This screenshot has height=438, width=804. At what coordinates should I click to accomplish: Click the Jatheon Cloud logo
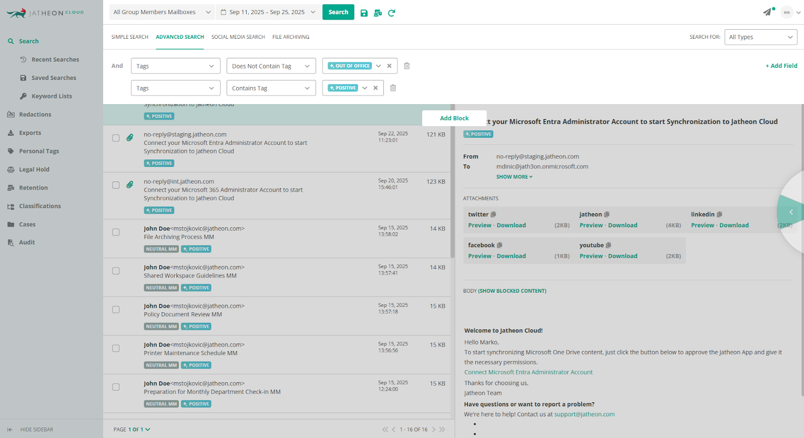pyautogui.click(x=45, y=13)
